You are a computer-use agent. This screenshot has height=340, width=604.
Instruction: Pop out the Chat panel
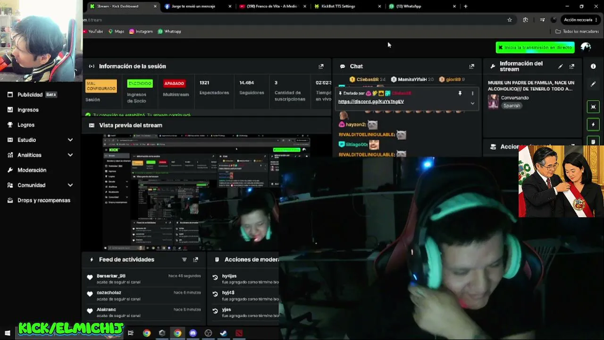(x=471, y=66)
